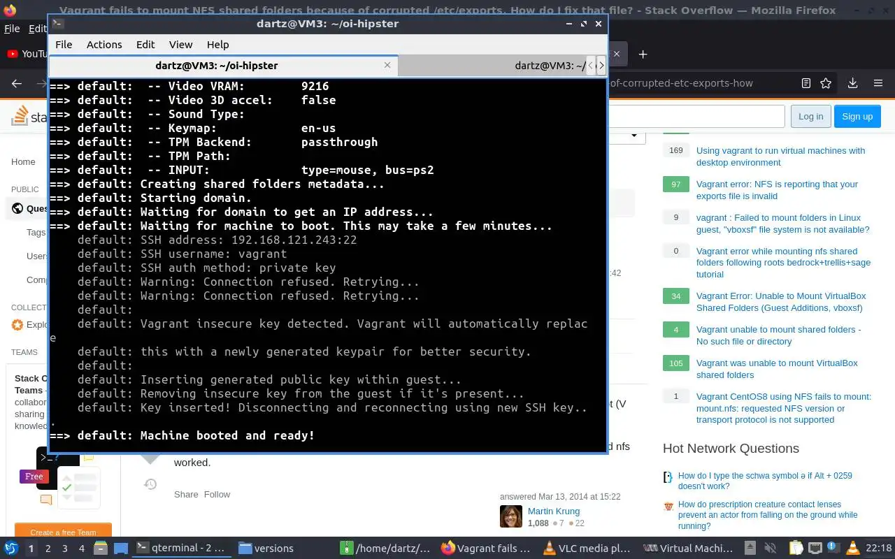895x559 pixels.
Task: Click the Create a free Team button
Action: point(63,532)
